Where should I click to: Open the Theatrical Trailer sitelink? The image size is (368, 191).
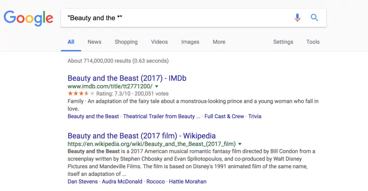161,116
